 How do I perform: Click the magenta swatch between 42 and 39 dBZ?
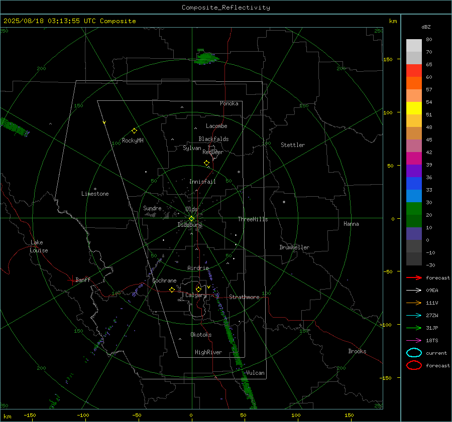point(414,159)
